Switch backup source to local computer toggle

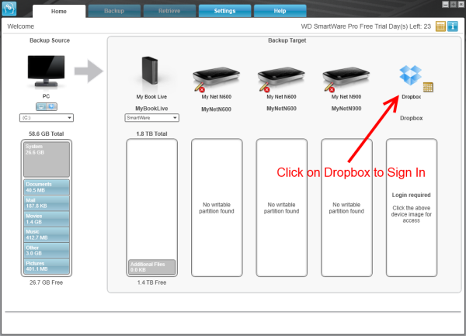[41, 106]
